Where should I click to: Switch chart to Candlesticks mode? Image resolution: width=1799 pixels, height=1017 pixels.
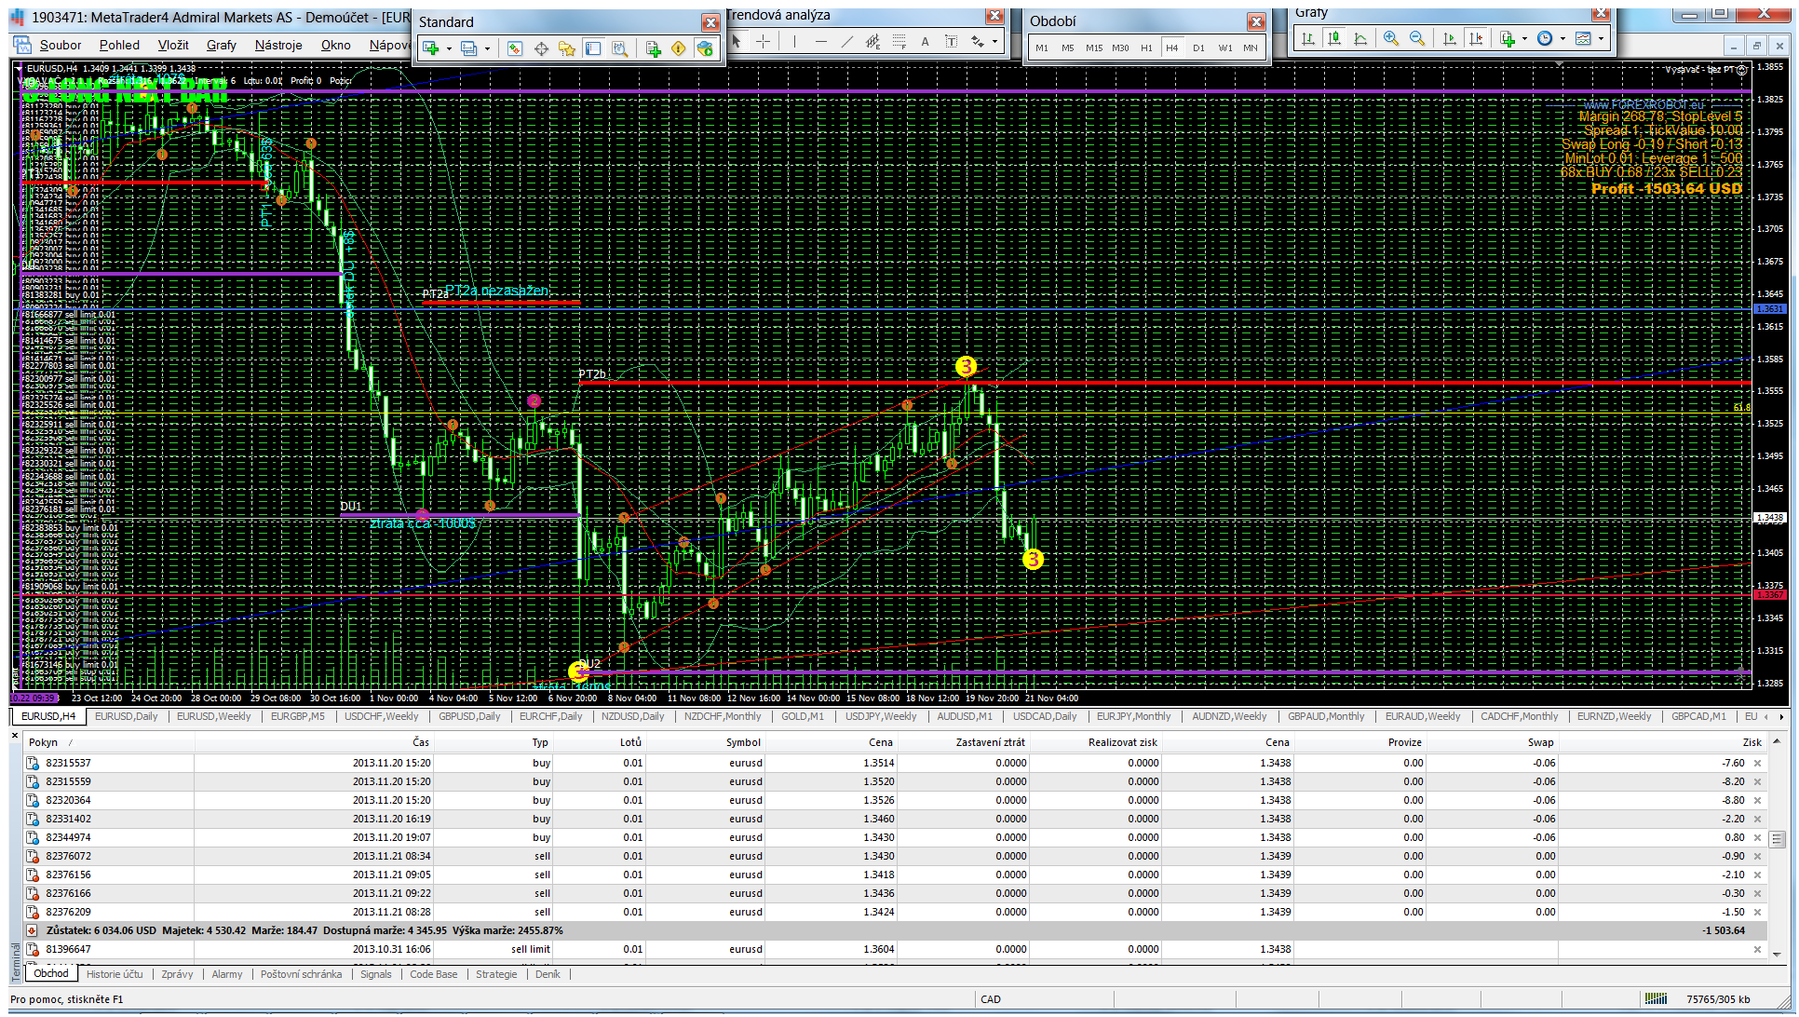point(1334,38)
